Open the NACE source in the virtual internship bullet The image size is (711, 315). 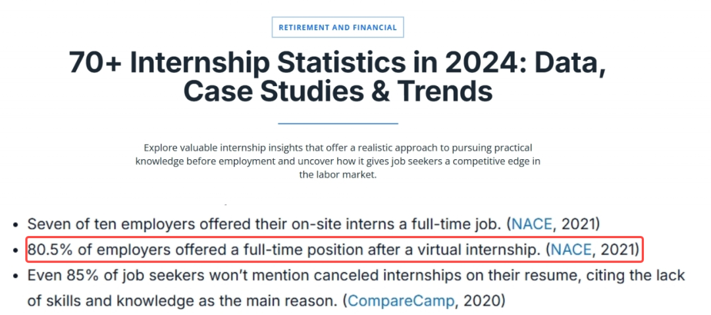pyautogui.click(x=571, y=250)
